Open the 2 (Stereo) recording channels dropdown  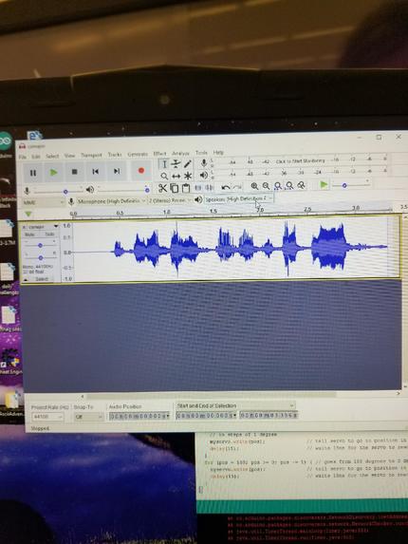170,200
